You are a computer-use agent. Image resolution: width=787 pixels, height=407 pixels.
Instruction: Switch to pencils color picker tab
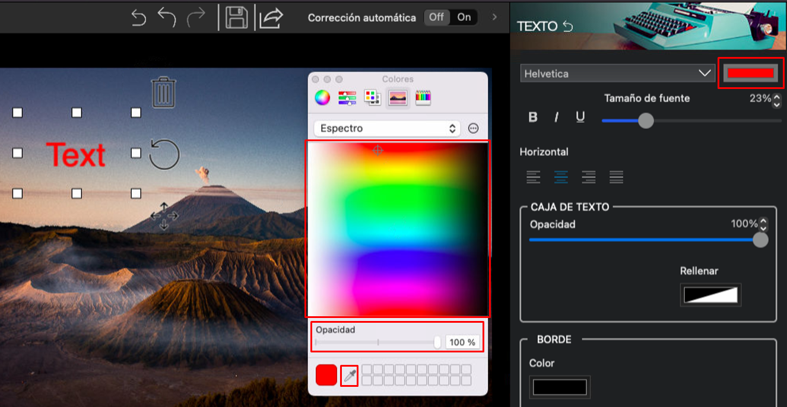[423, 97]
